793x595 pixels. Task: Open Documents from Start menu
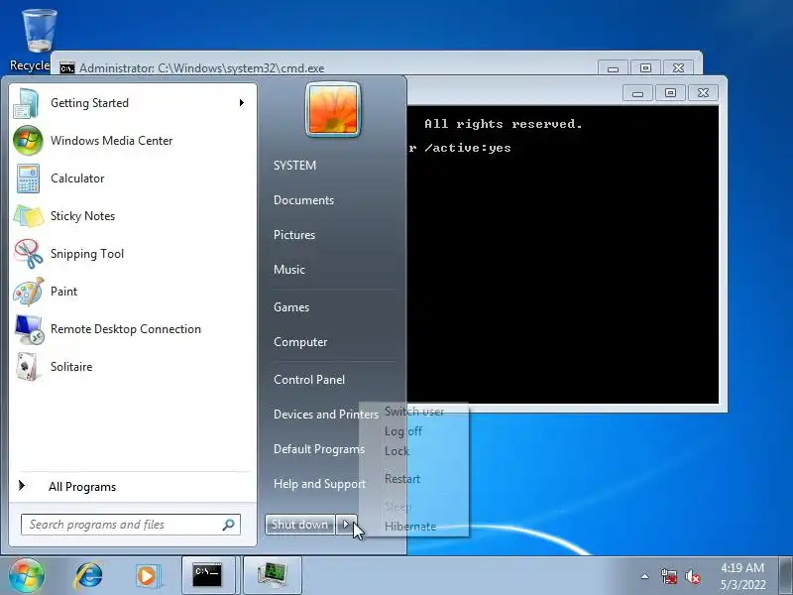click(304, 200)
